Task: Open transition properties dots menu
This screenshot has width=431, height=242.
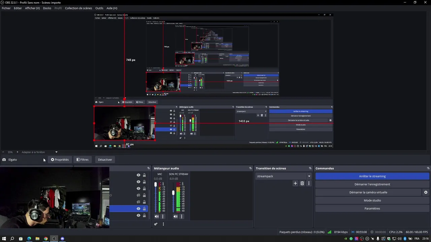Action: [309, 184]
